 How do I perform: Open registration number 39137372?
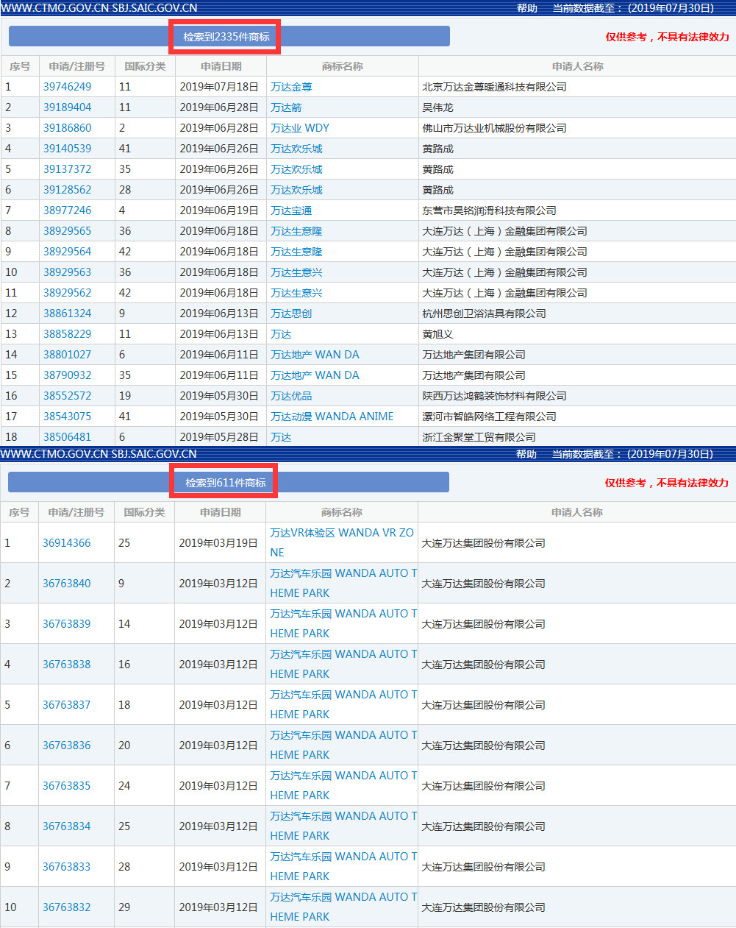click(x=67, y=169)
